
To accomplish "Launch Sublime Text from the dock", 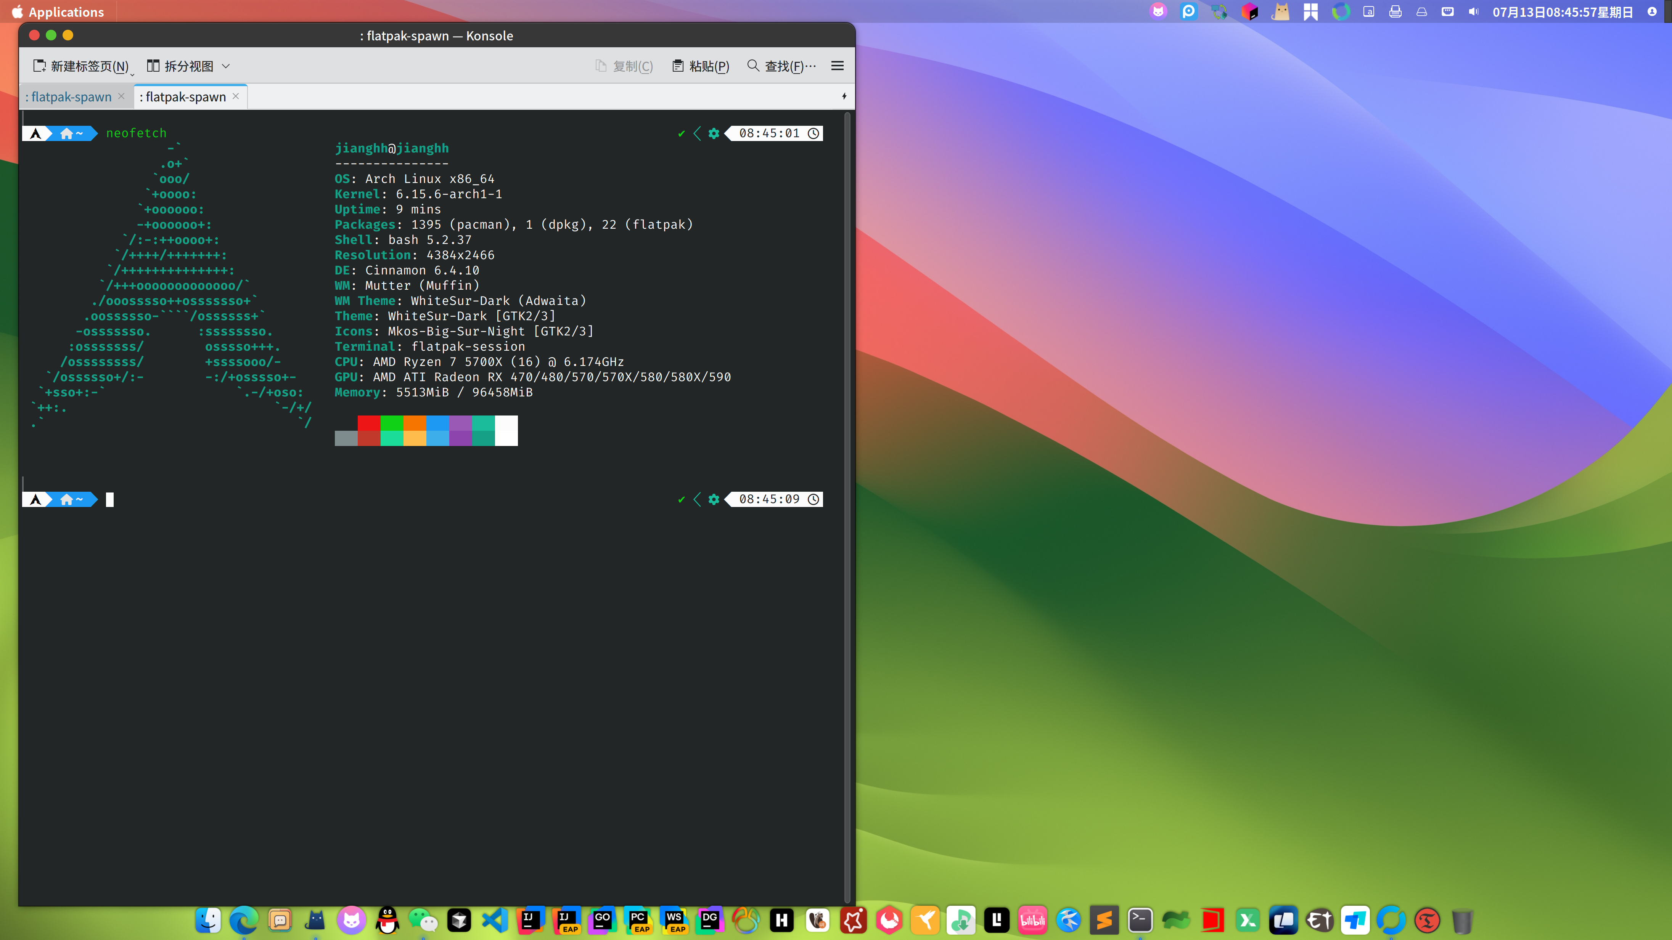I will 1104,920.
